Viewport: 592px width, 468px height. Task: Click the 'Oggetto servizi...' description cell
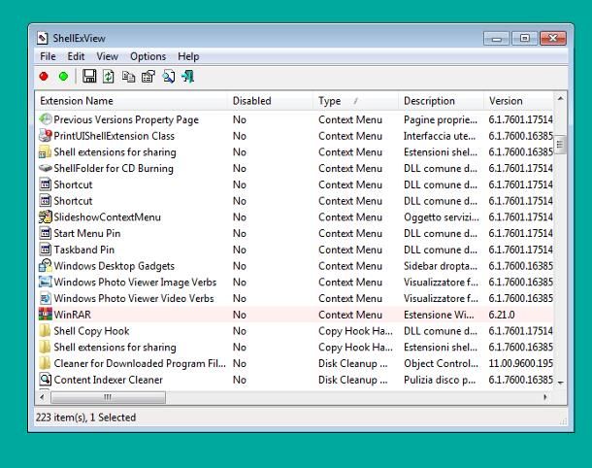tap(442, 217)
